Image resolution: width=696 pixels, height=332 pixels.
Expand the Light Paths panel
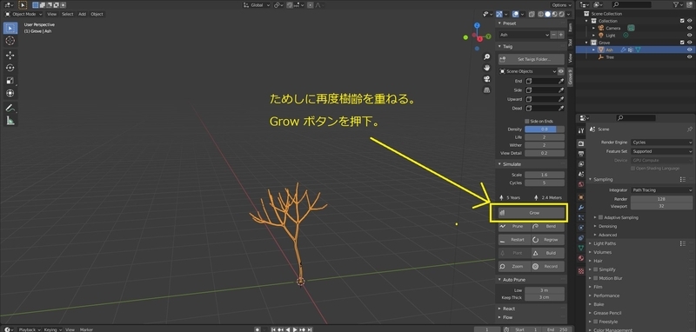605,244
